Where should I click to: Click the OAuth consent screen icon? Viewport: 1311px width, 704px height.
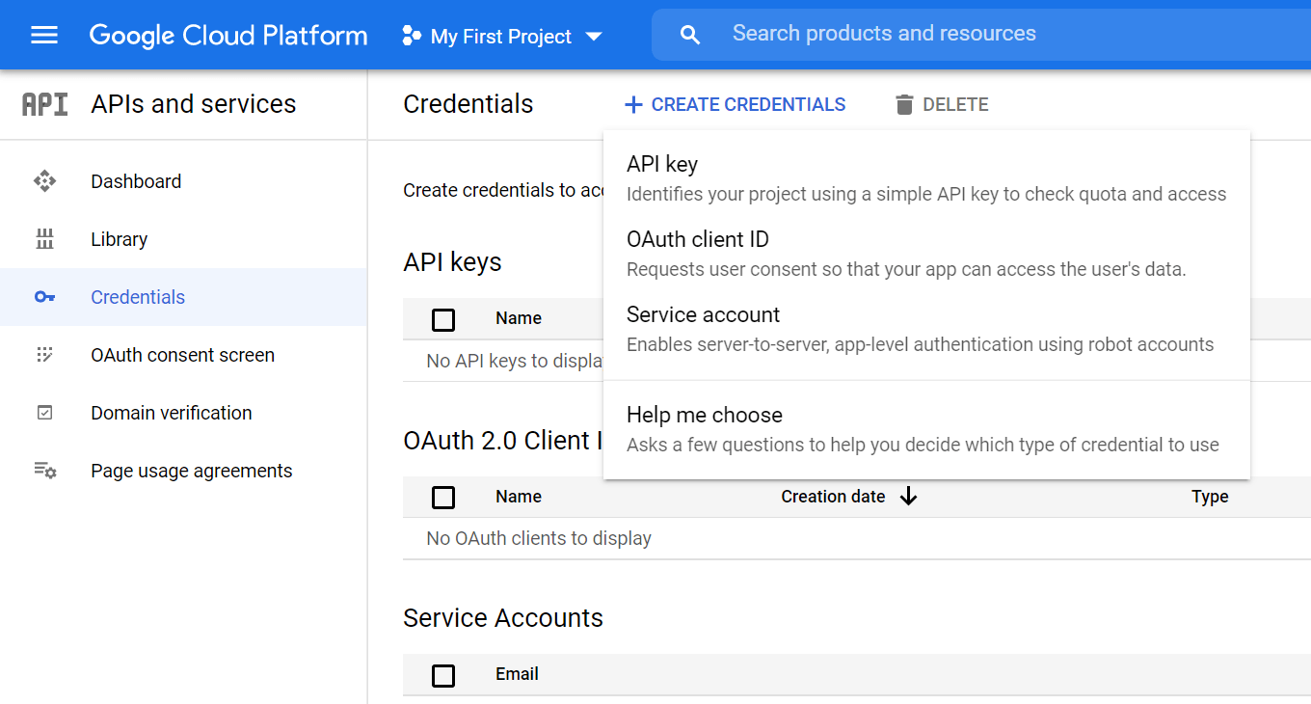[x=44, y=355]
